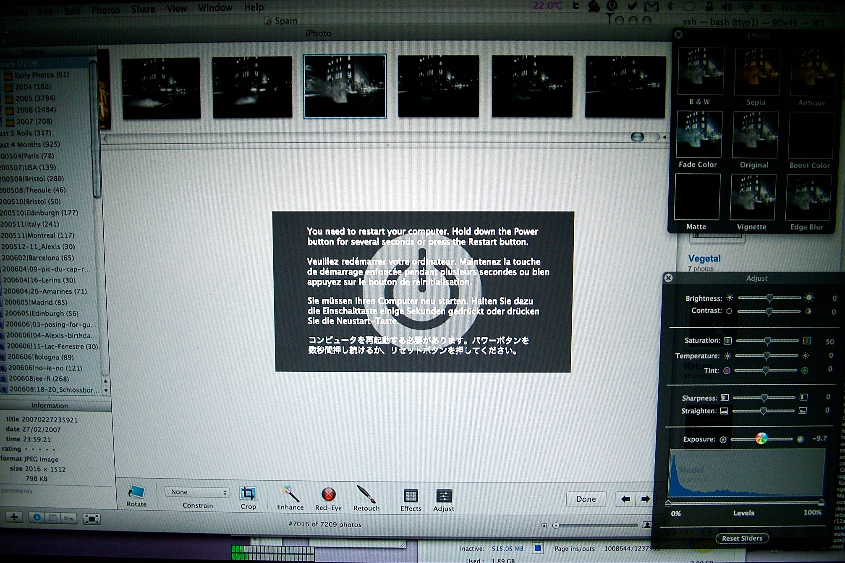Toggle the keywords key button

(69, 519)
